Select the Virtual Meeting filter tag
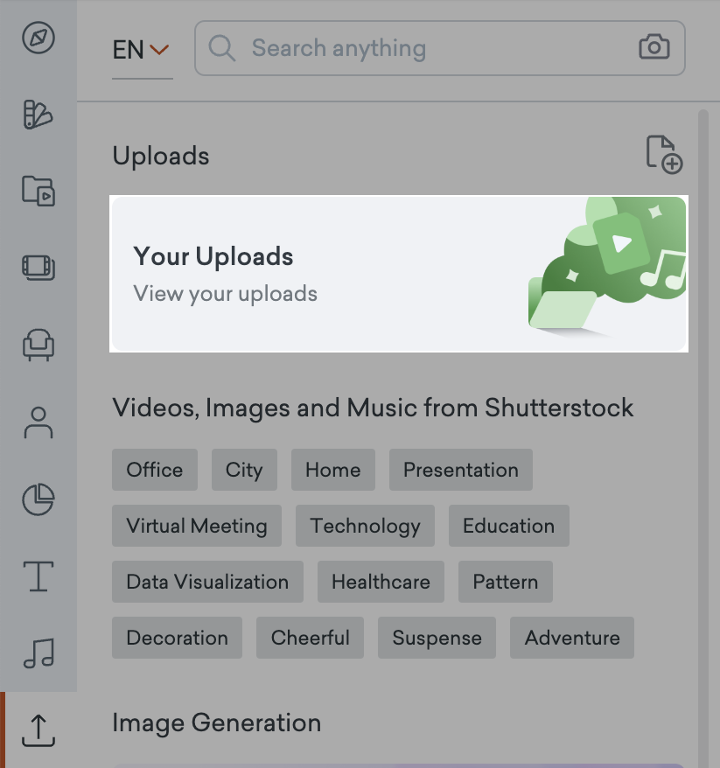The height and width of the screenshot is (768, 720). click(x=196, y=526)
